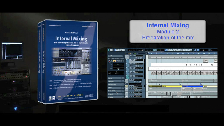Image resolution: width=224 pixels, height=126 pixels.
Task: Click the inspector volume value field
Action: pos(118,64)
